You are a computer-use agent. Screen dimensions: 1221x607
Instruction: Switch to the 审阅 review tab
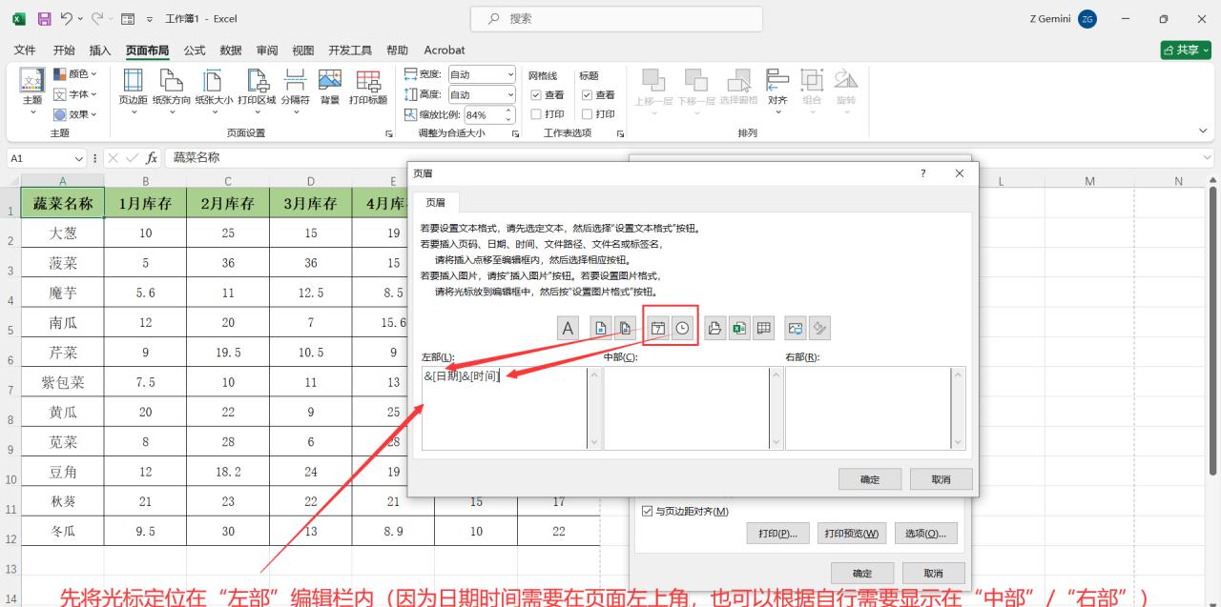tap(267, 50)
